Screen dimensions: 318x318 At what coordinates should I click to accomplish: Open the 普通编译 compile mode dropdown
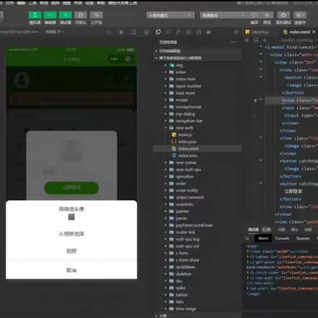(223, 15)
